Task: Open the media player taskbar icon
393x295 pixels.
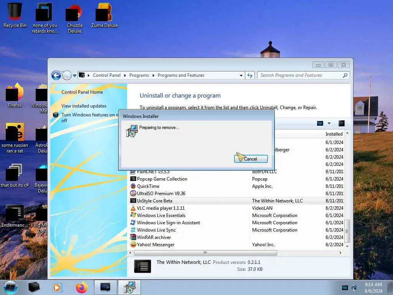Action: pos(57,287)
